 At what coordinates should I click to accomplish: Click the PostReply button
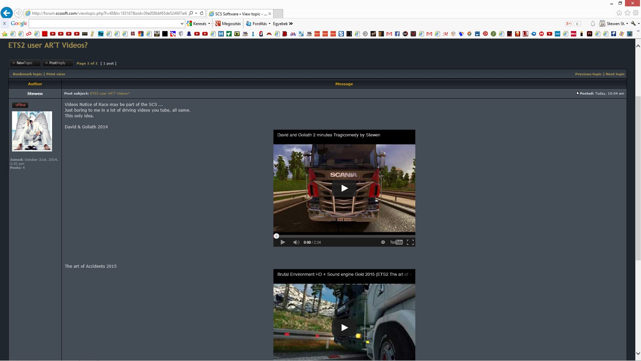(57, 63)
